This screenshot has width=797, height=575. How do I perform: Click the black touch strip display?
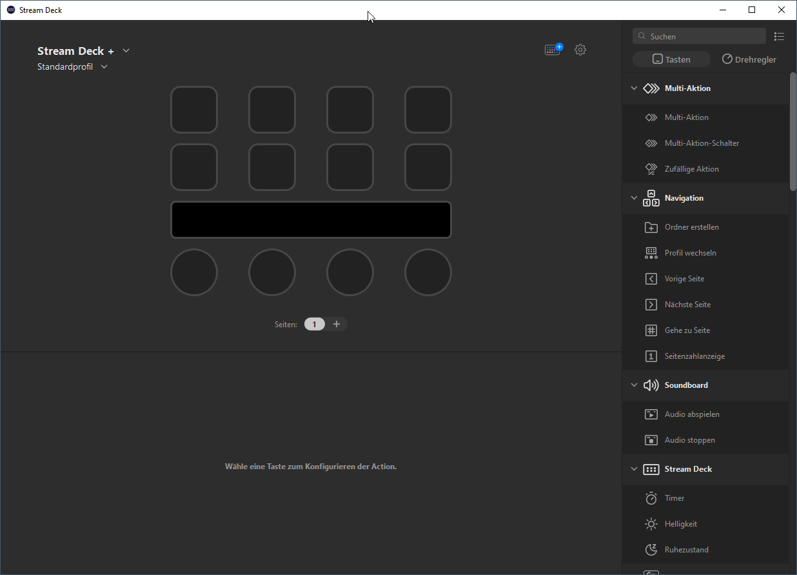311,220
